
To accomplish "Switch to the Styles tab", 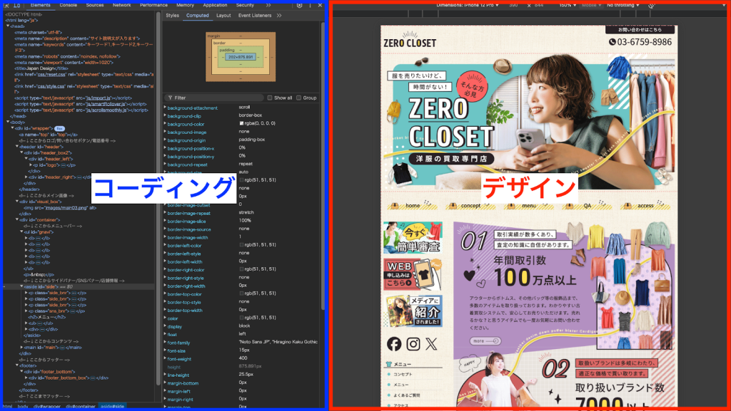I will pos(172,15).
